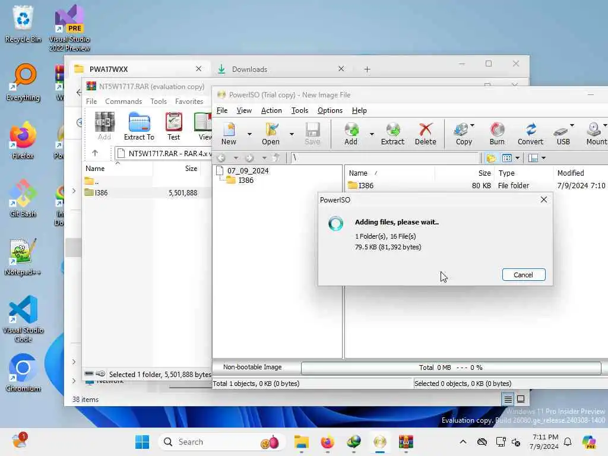Open dropdown arrow next to Add button

coord(372,134)
